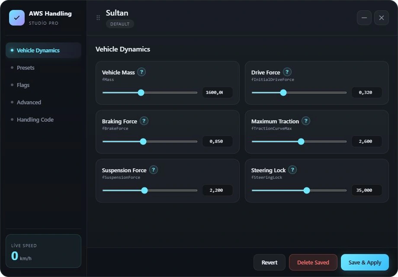Screen dimensions: 398x277
Task: Focus the Maximum Traction value field 2,600
Action: coord(367,142)
